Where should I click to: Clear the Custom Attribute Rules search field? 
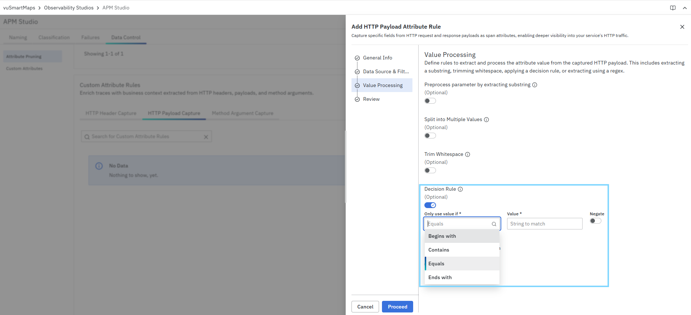coord(206,137)
